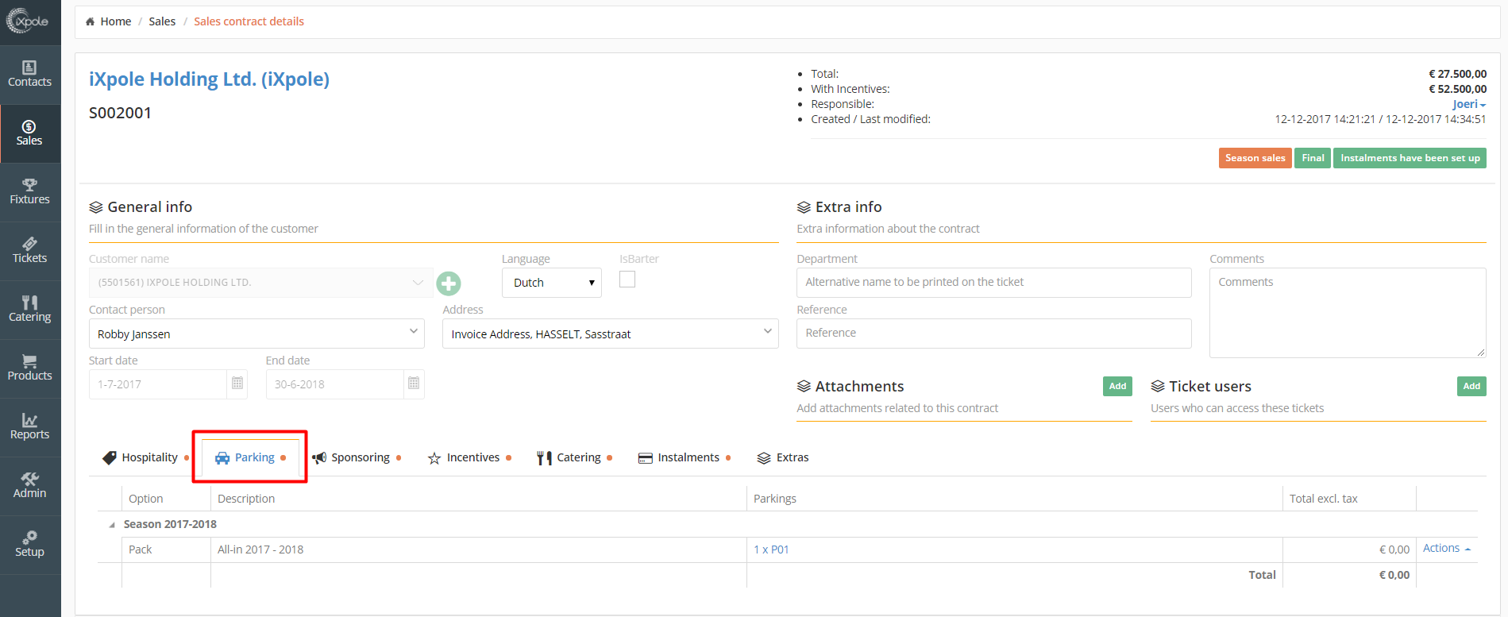
Task: Click the Sales contract details breadcrumb
Action: click(249, 21)
